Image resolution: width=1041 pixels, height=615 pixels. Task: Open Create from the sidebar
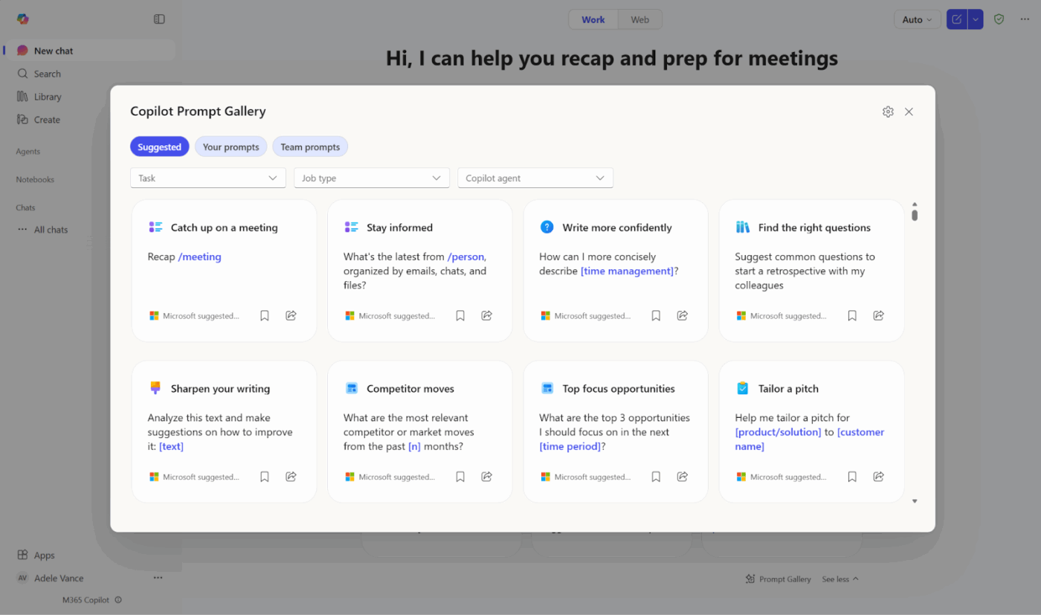coord(46,119)
